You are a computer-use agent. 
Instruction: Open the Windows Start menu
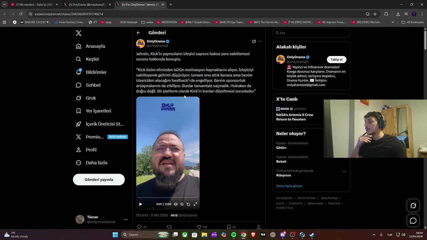pos(115,235)
